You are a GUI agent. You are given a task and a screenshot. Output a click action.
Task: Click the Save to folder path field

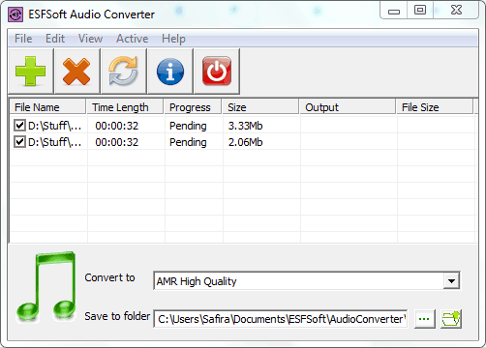[x=281, y=319]
